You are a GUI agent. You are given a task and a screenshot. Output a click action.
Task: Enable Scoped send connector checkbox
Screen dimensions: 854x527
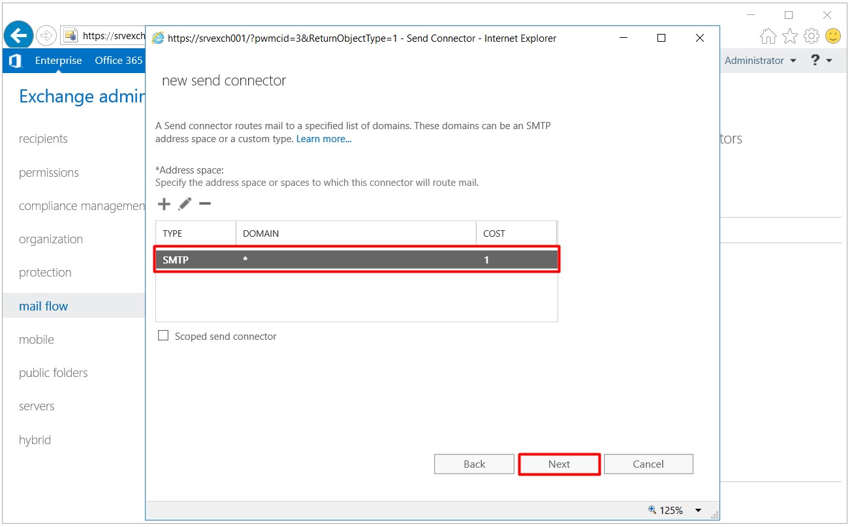pyautogui.click(x=163, y=336)
